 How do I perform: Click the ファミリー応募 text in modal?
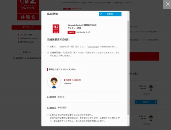tap(74, 28)
